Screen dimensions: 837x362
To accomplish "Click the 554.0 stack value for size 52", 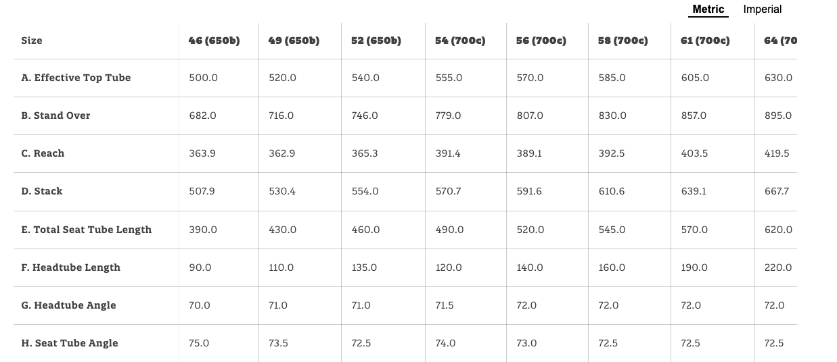I will point(365,191).
